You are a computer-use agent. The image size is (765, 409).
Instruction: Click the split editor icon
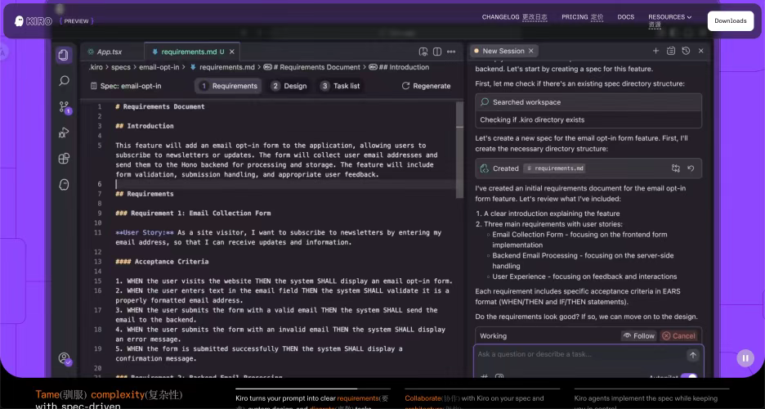pyautogui.click(x=439, y=52)
